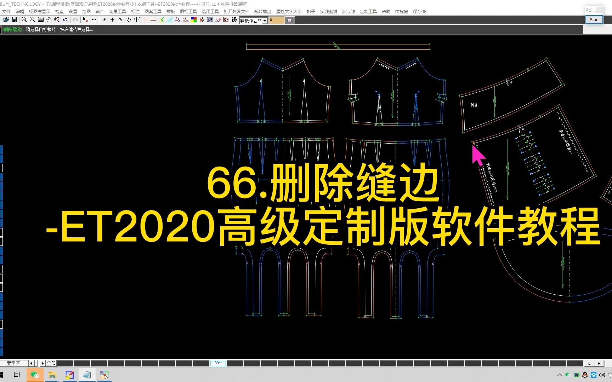Screen dimensions: 612x382
Task: Open File Explorer from the taskbar
Action: [x=52, y=375]
